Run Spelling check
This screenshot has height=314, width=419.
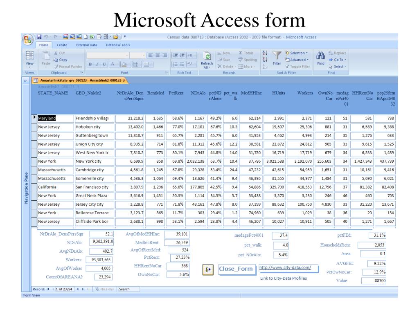[x=248, y=60]
